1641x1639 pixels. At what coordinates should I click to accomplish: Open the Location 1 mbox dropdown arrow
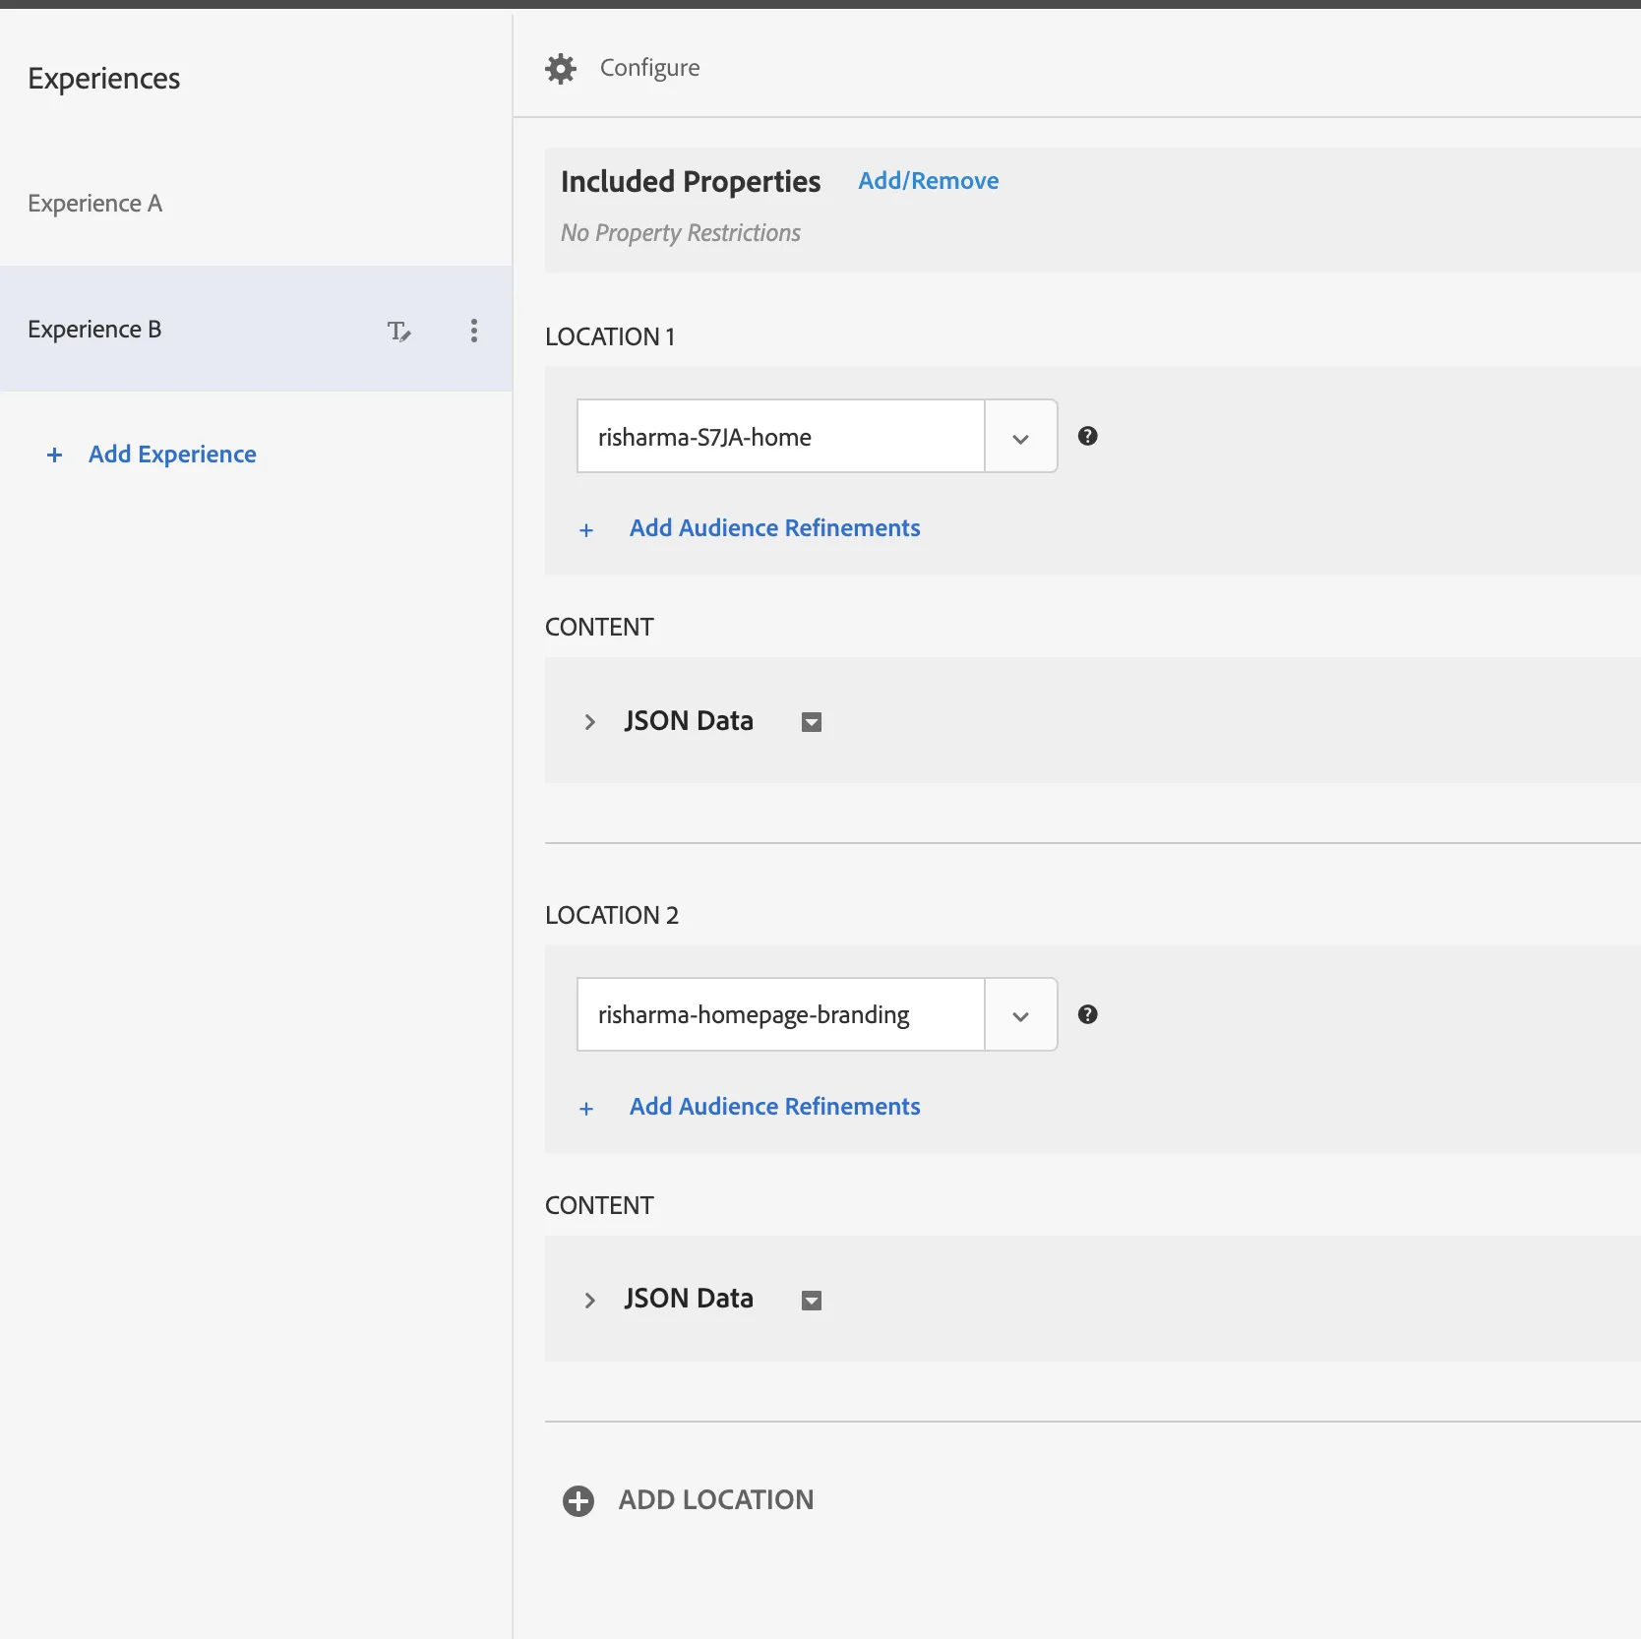1020,437
